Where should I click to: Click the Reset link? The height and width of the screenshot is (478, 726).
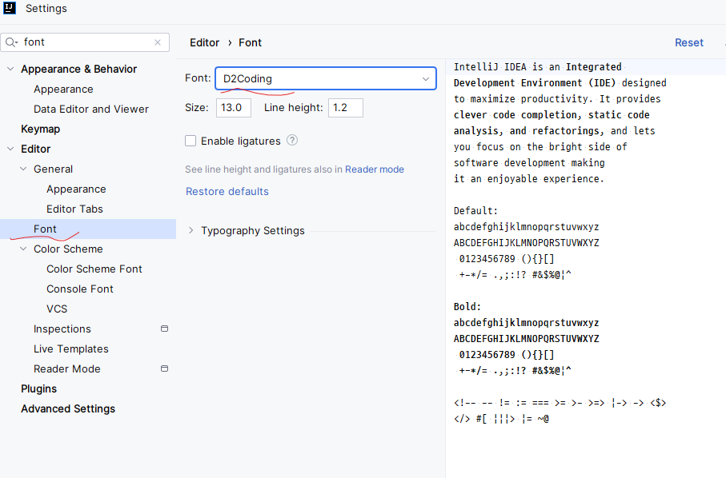click(x=689, y=42)
